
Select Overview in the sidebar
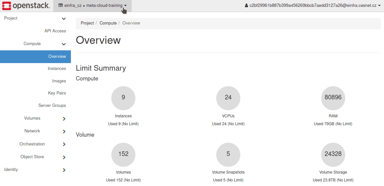tap(57, 57)
